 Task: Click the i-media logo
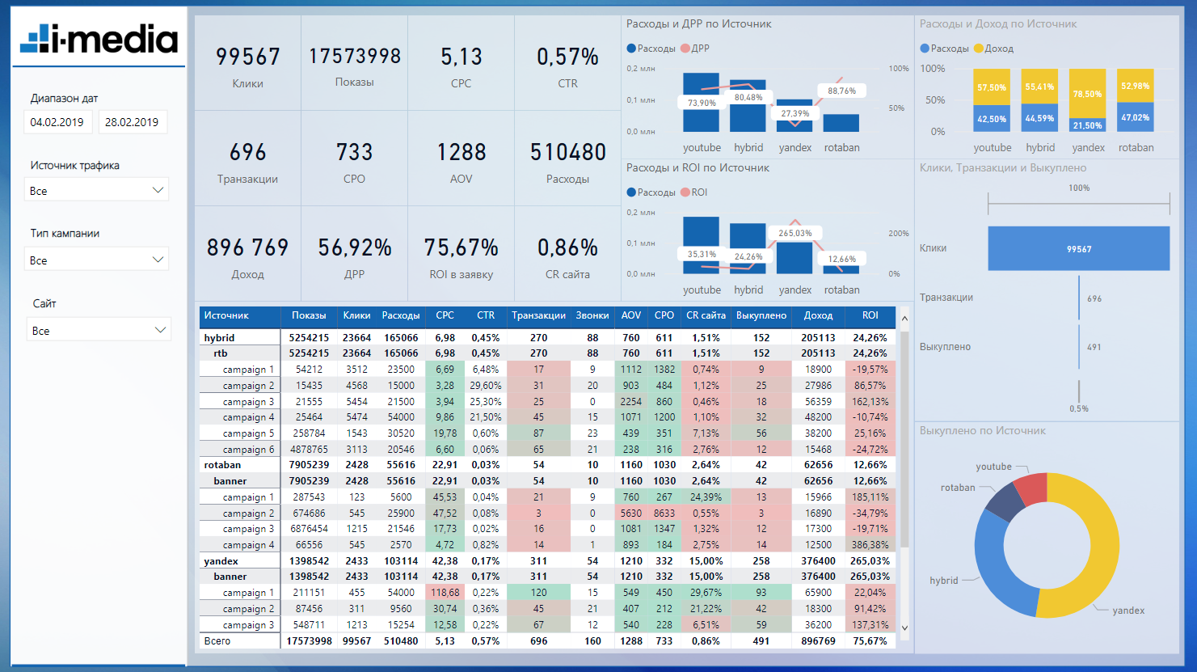(99, 38)
